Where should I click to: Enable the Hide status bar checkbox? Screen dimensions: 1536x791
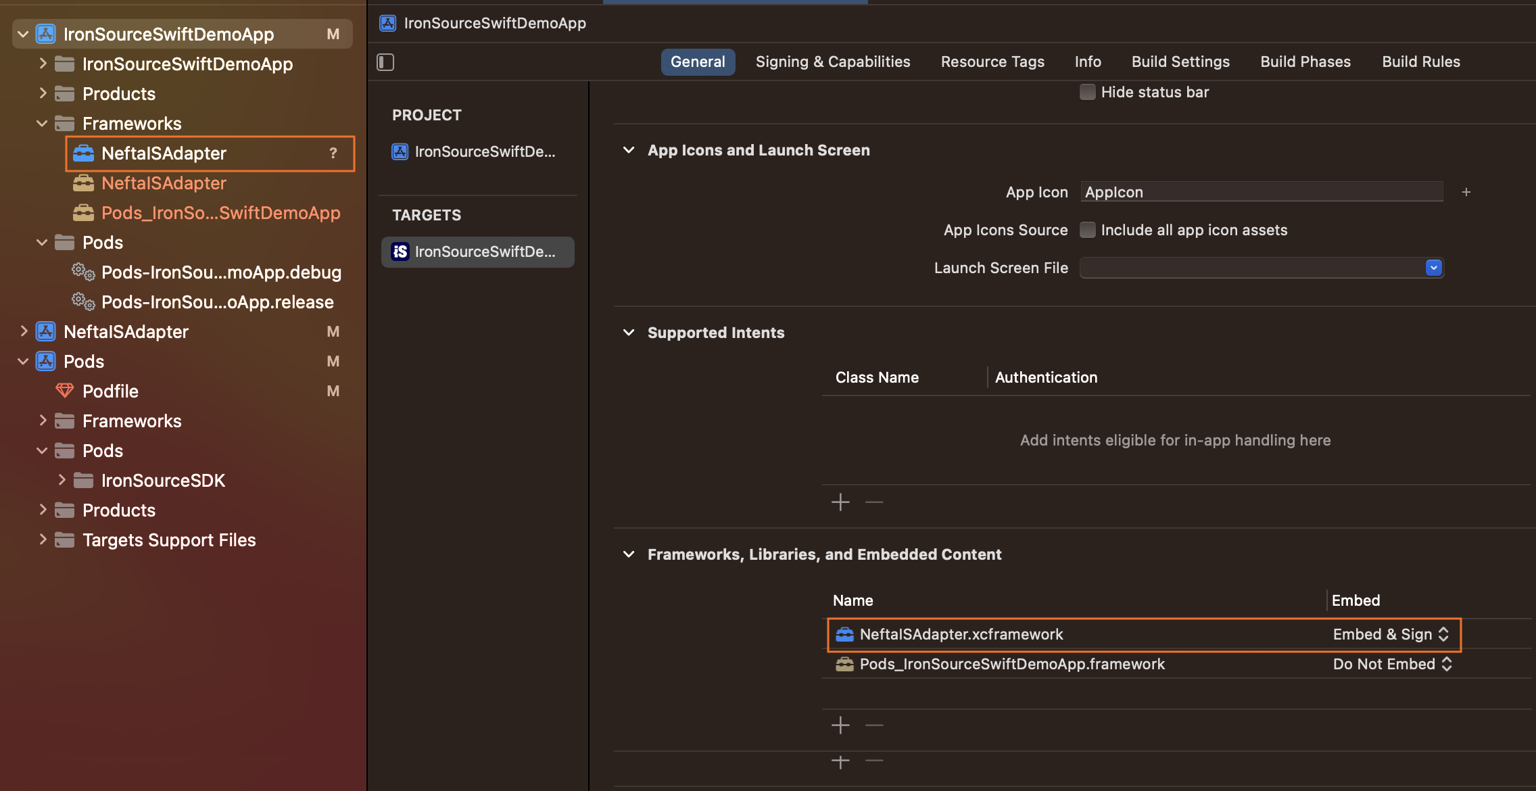click(x=1087, y=92)
